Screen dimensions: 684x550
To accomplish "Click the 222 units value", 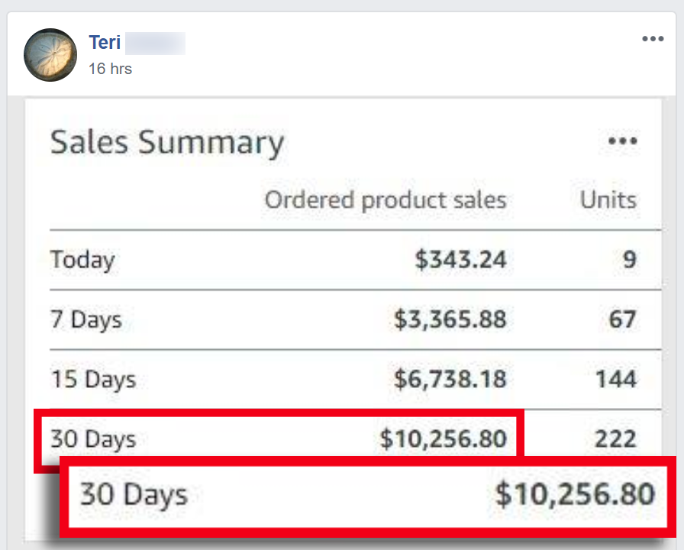I will click(615, 439).
